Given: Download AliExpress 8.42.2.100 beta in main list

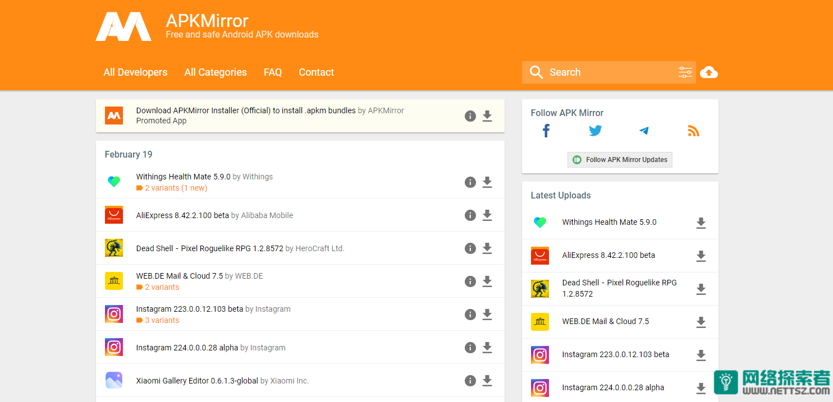Looking at the screenshot, I should coord(487,215).
